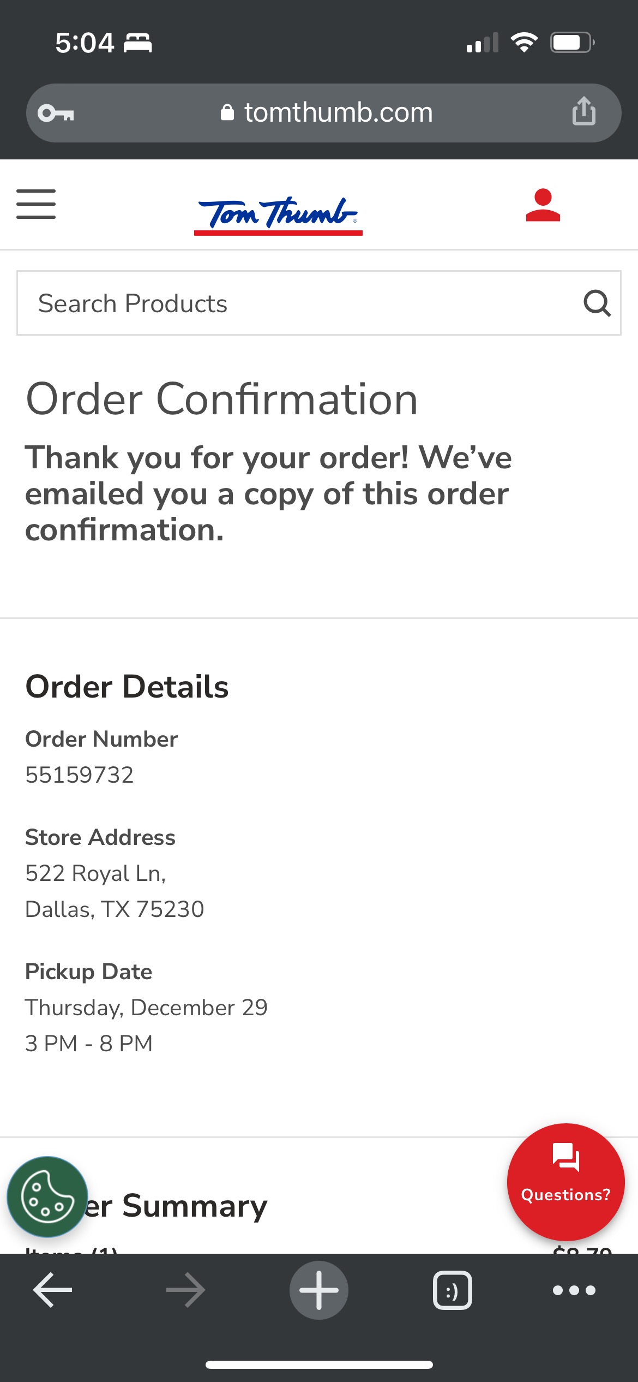Open cookie preferences button
638x1382 pixels.
point(47,1197)
